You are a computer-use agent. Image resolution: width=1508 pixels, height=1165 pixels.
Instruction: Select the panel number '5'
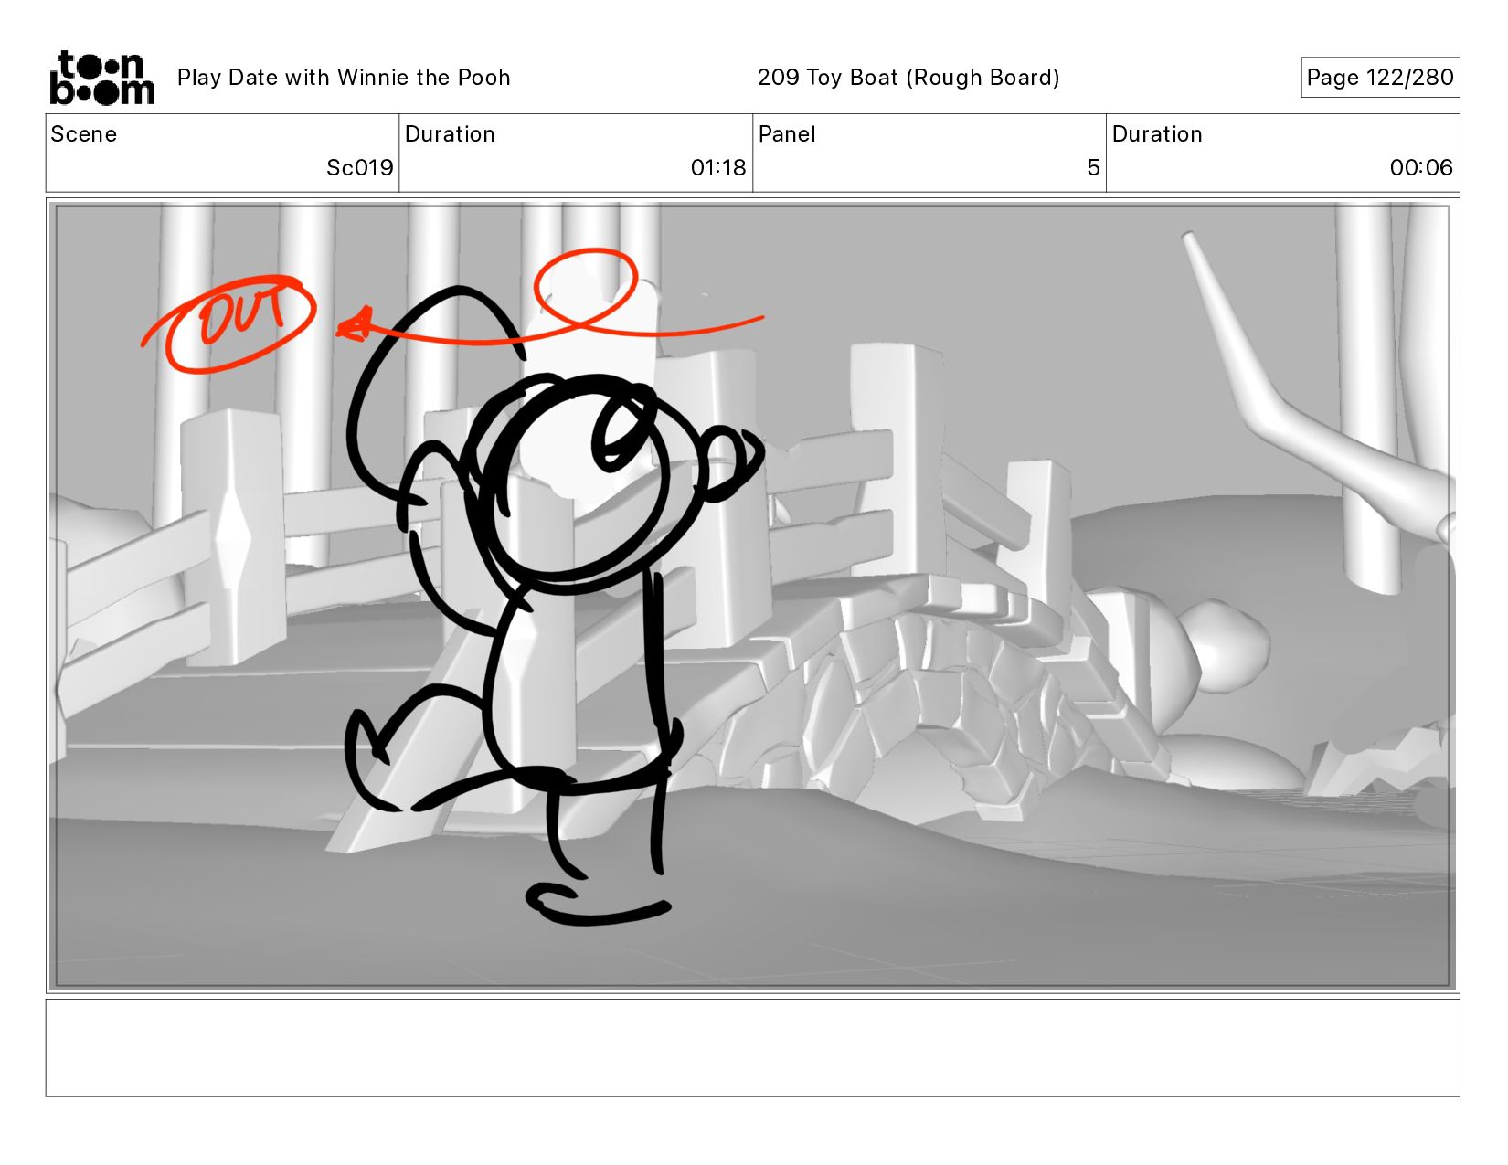[x=1093, y=168]
